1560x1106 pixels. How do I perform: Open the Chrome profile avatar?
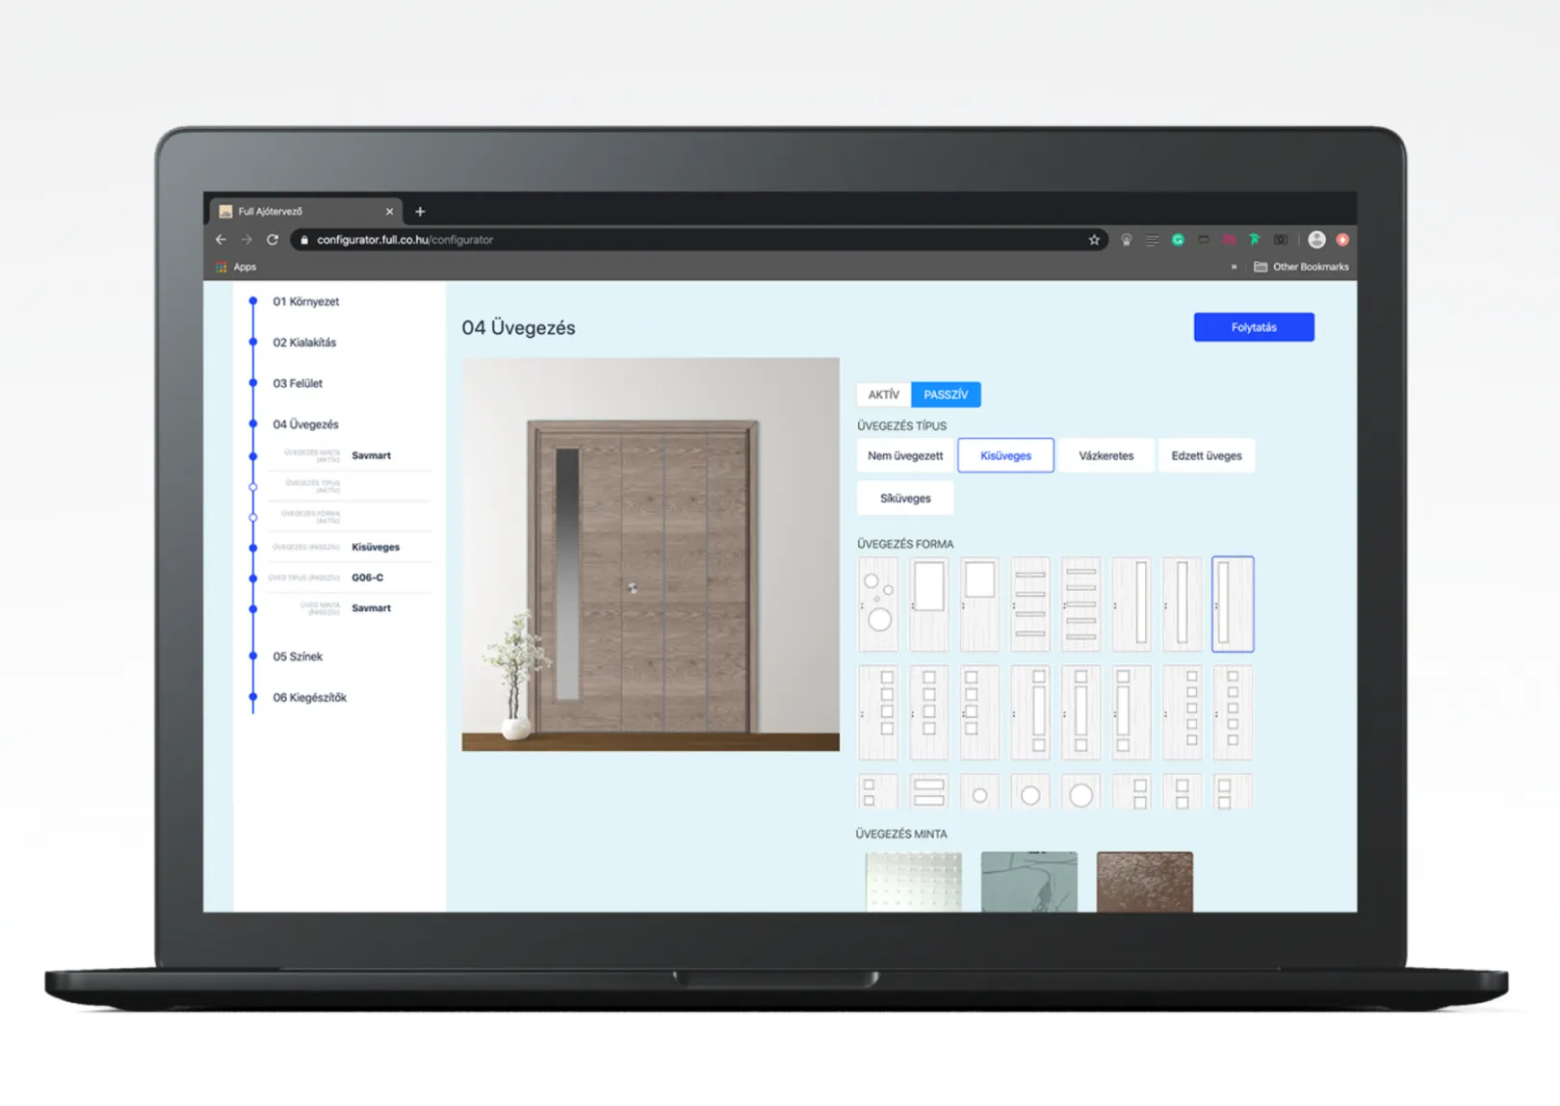[x=1316, y=240]
